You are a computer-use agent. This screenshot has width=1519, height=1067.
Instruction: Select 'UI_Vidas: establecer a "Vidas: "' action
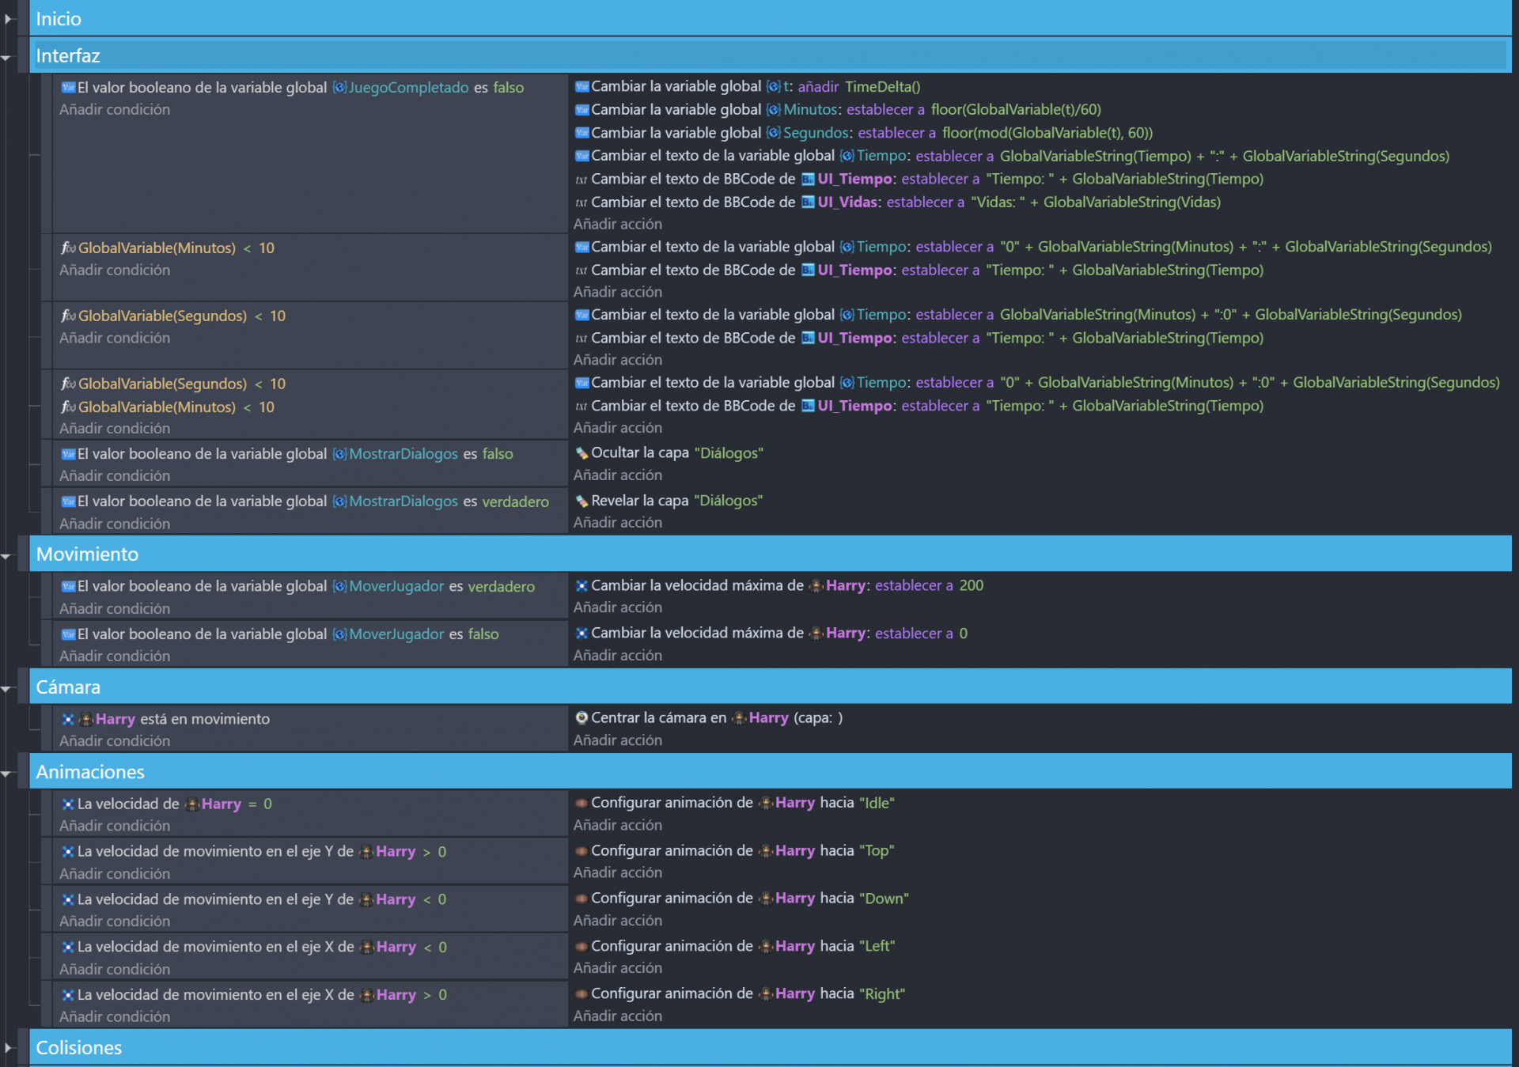pyautogui.click(x=898, y=202)
